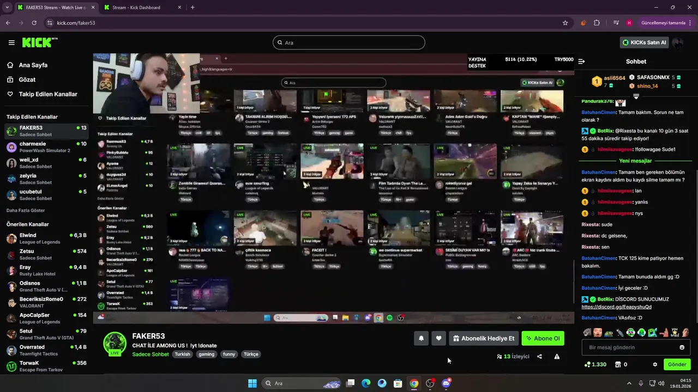Open Task View on the taskbar
Screen dimensions: 698x392
(x=351, y=383)
